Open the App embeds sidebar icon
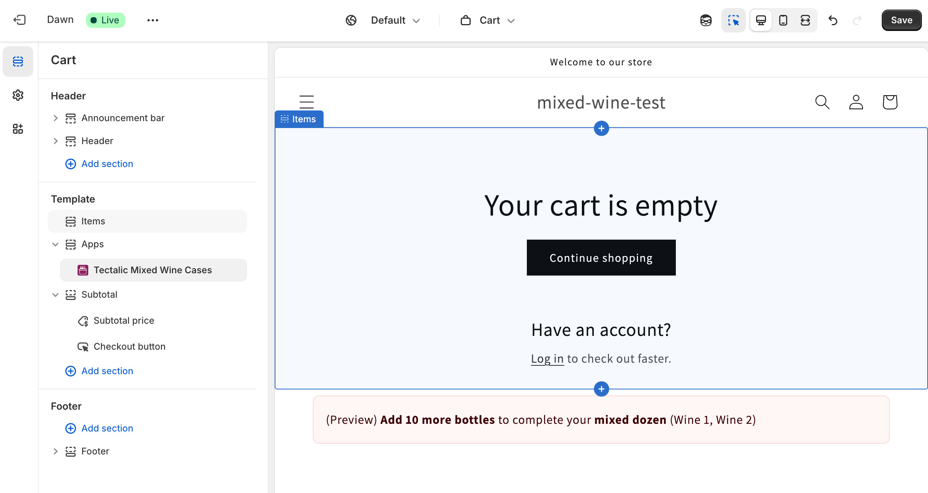Viewport: 928px width, 493px height. pyautogui.click(x=18, y=129)
